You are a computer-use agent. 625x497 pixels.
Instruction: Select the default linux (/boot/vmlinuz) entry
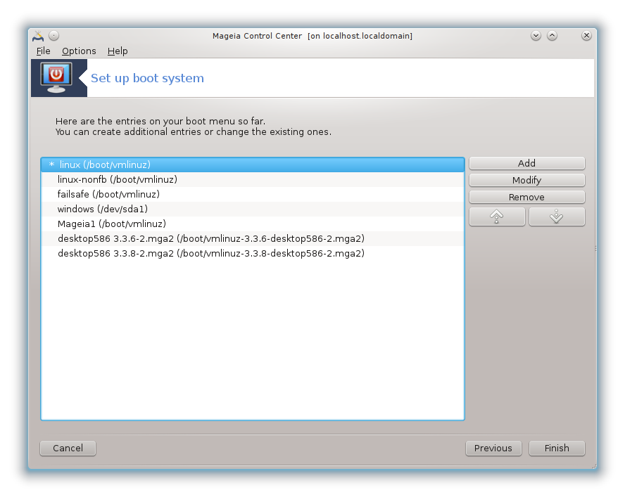click(x=253, y=164)
